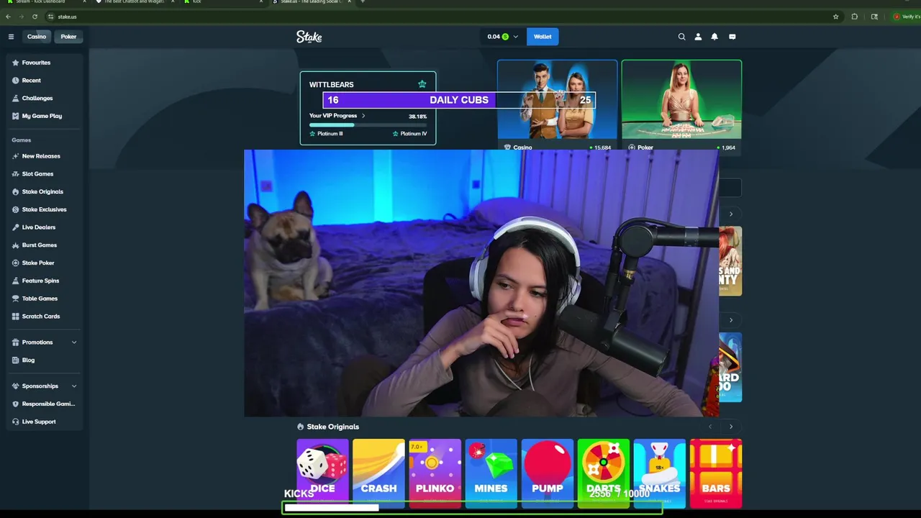Viewport: 921px width, 518px height.
Task: Open the notifications bell icon
Action: tap(714, 37)
